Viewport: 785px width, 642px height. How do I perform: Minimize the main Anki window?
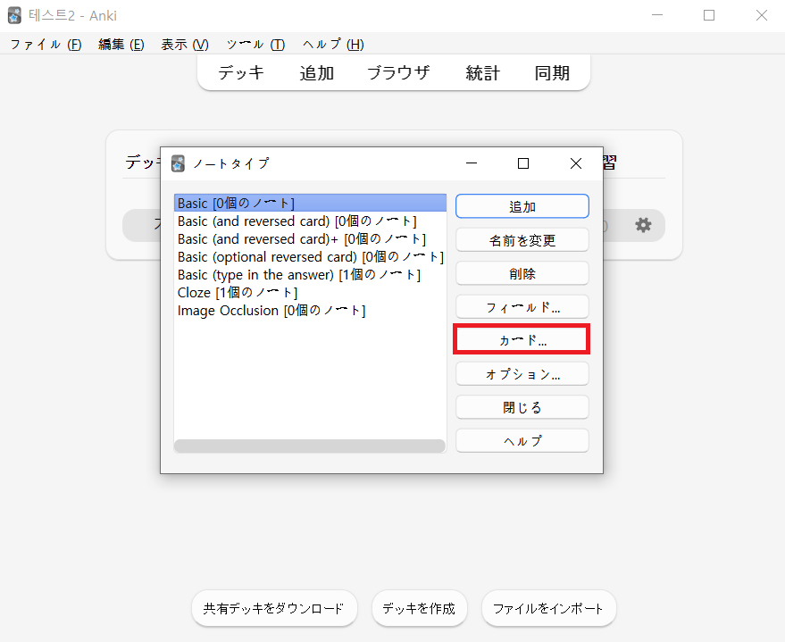tap(656, 15)
